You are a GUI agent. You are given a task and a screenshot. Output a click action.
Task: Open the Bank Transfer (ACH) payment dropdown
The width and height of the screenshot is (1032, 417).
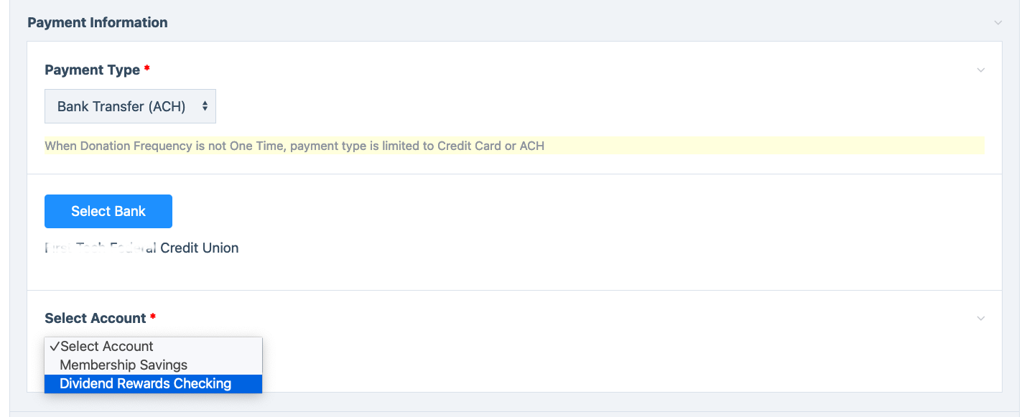coord(122,106)
